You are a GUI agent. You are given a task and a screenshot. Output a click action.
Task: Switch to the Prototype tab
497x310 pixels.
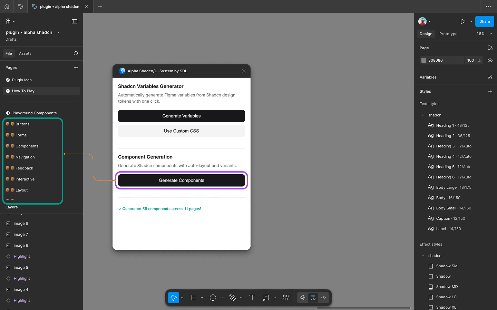point(448,34)
